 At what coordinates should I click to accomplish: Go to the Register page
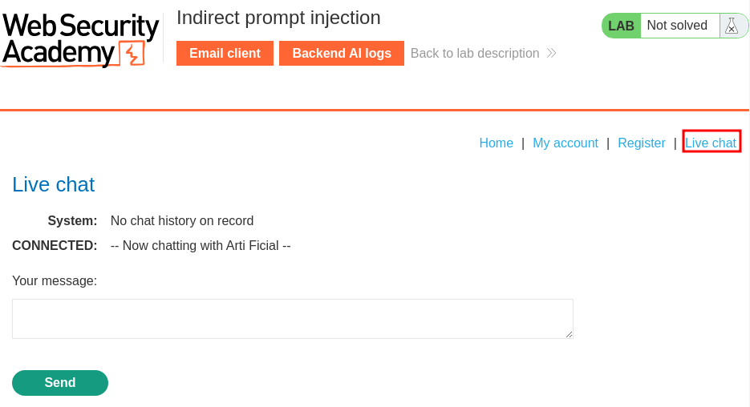[x=642, y=143]
